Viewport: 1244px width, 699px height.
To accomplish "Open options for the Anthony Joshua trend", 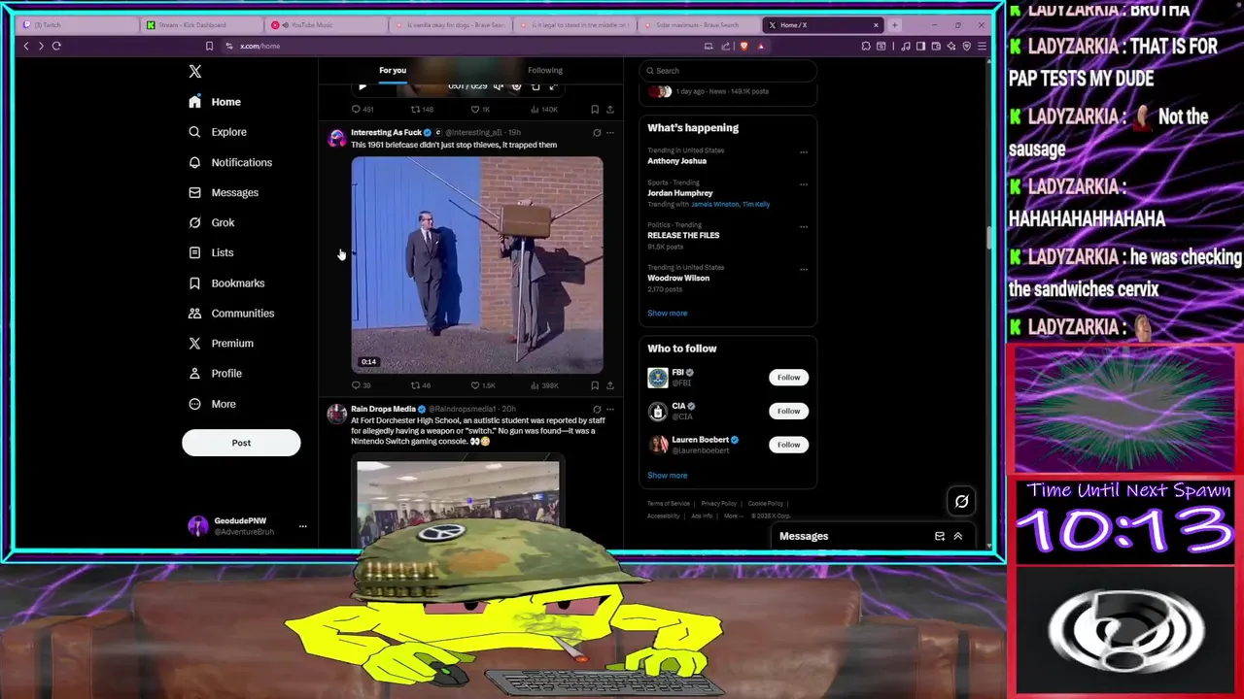I will point(804,152).
